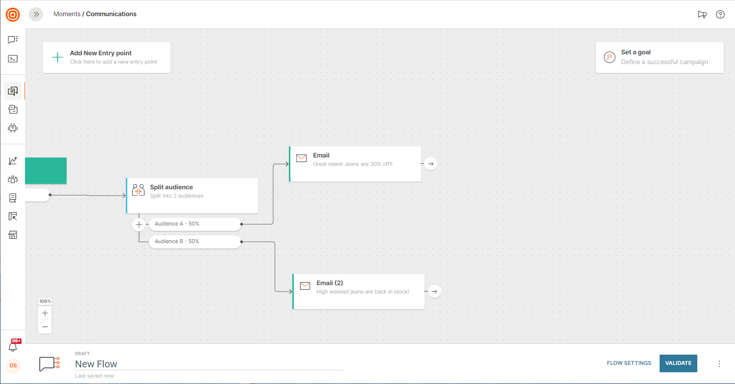Expand the sidebar with double-chevron button

click(36, 14)
